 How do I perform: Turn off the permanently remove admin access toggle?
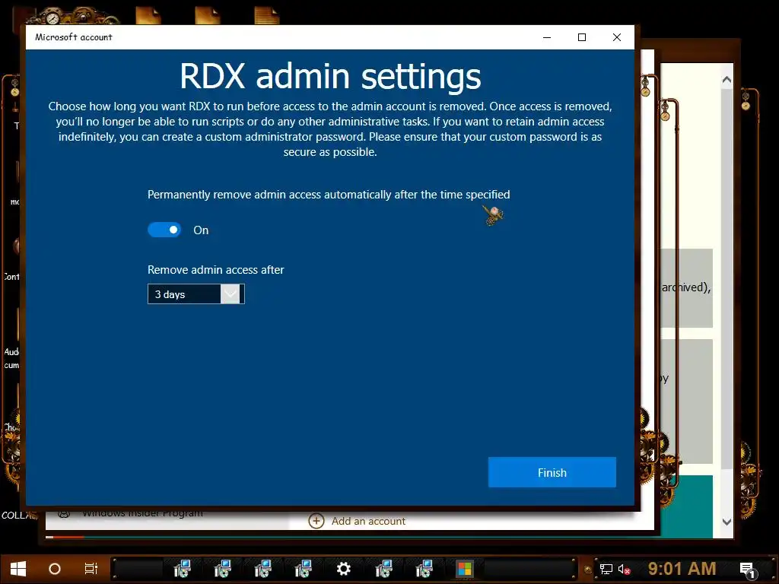[164, 230]
